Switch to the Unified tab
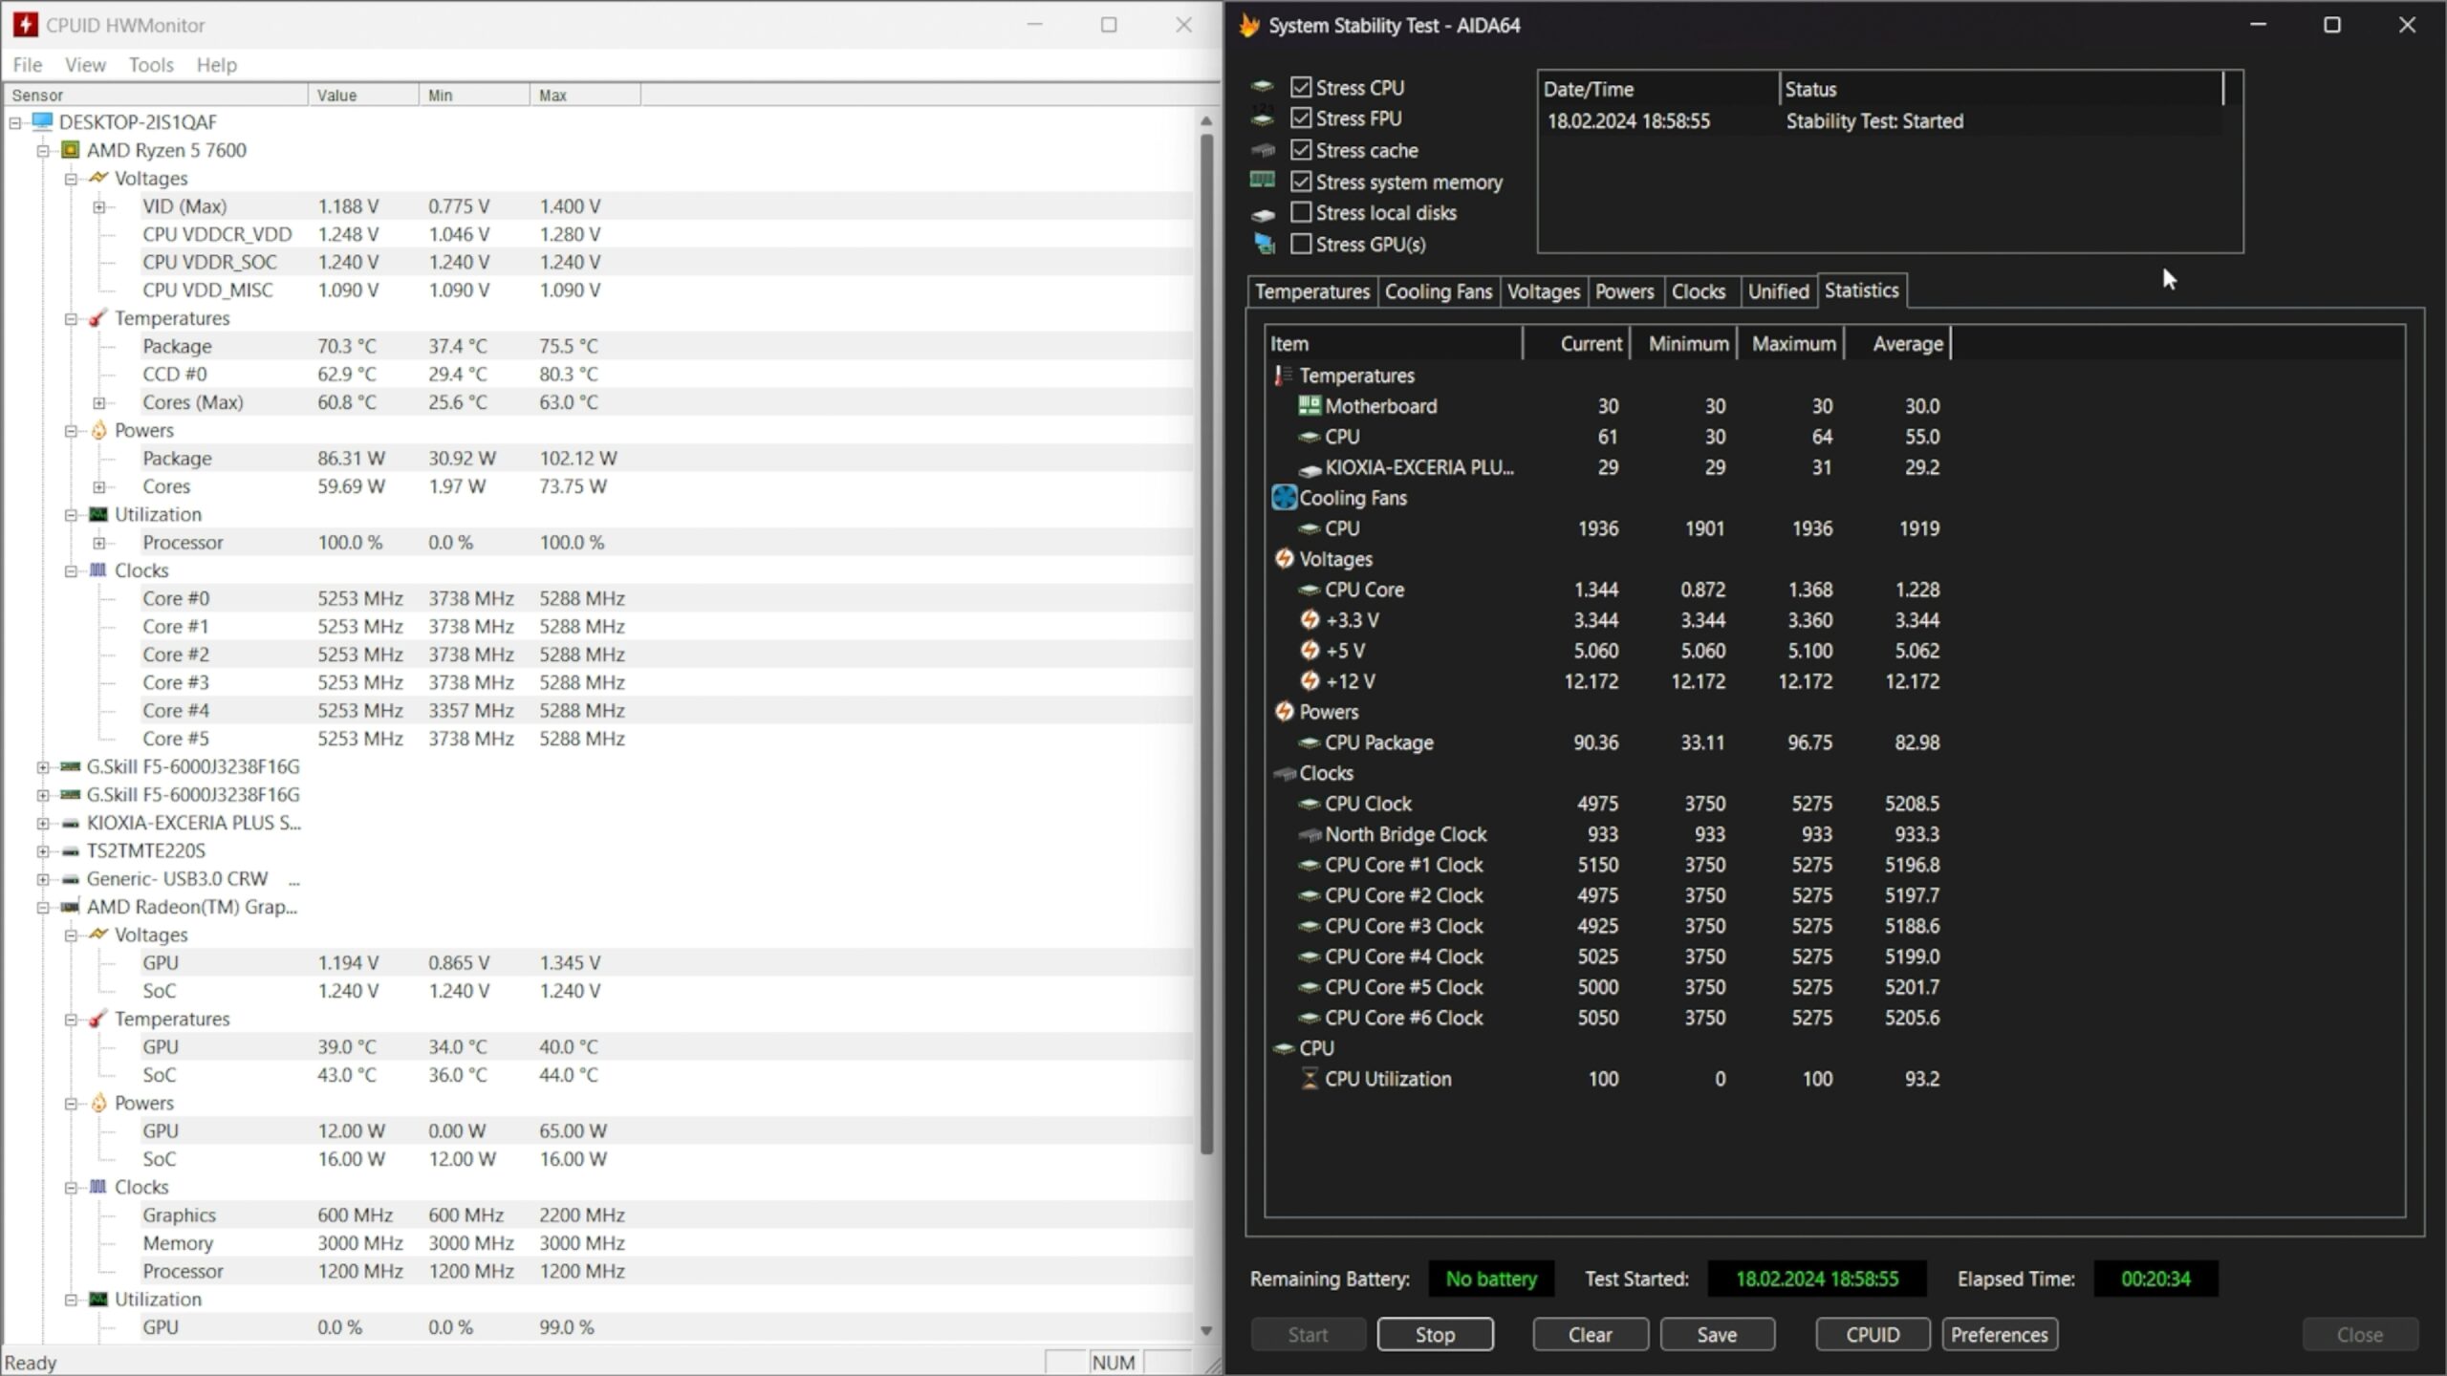The width and height of the screenshot is (2447, 1376). click(1779, 291)
